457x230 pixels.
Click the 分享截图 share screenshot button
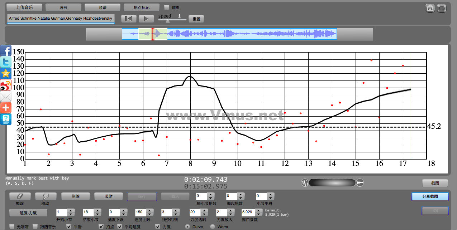430,196
